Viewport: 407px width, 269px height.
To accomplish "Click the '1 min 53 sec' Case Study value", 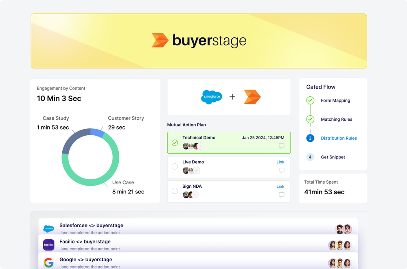I will (53, 128).
